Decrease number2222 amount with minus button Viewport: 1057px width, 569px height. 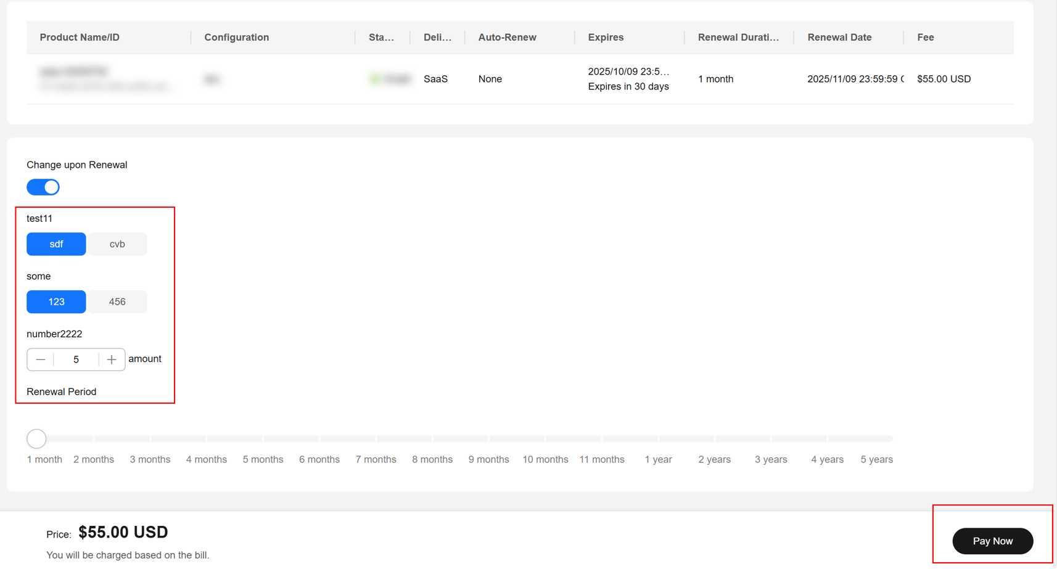(41, 359)
